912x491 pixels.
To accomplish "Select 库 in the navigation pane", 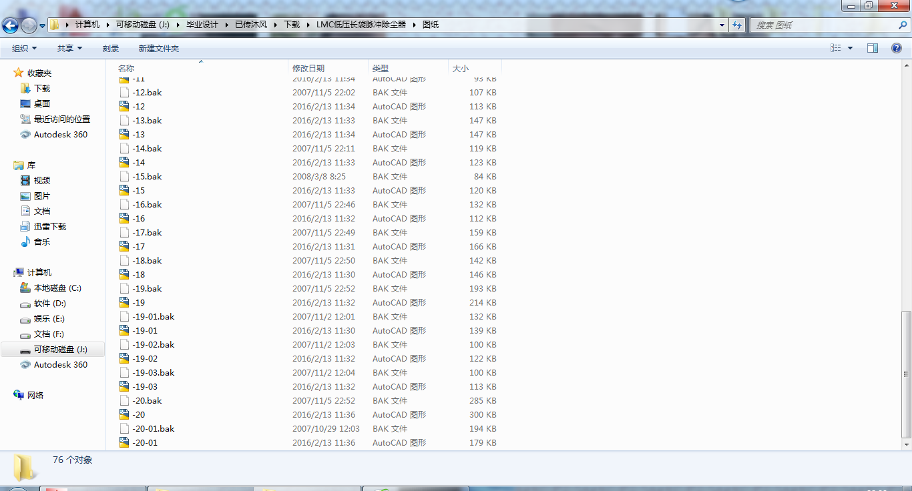I will (x=31, y=165).
